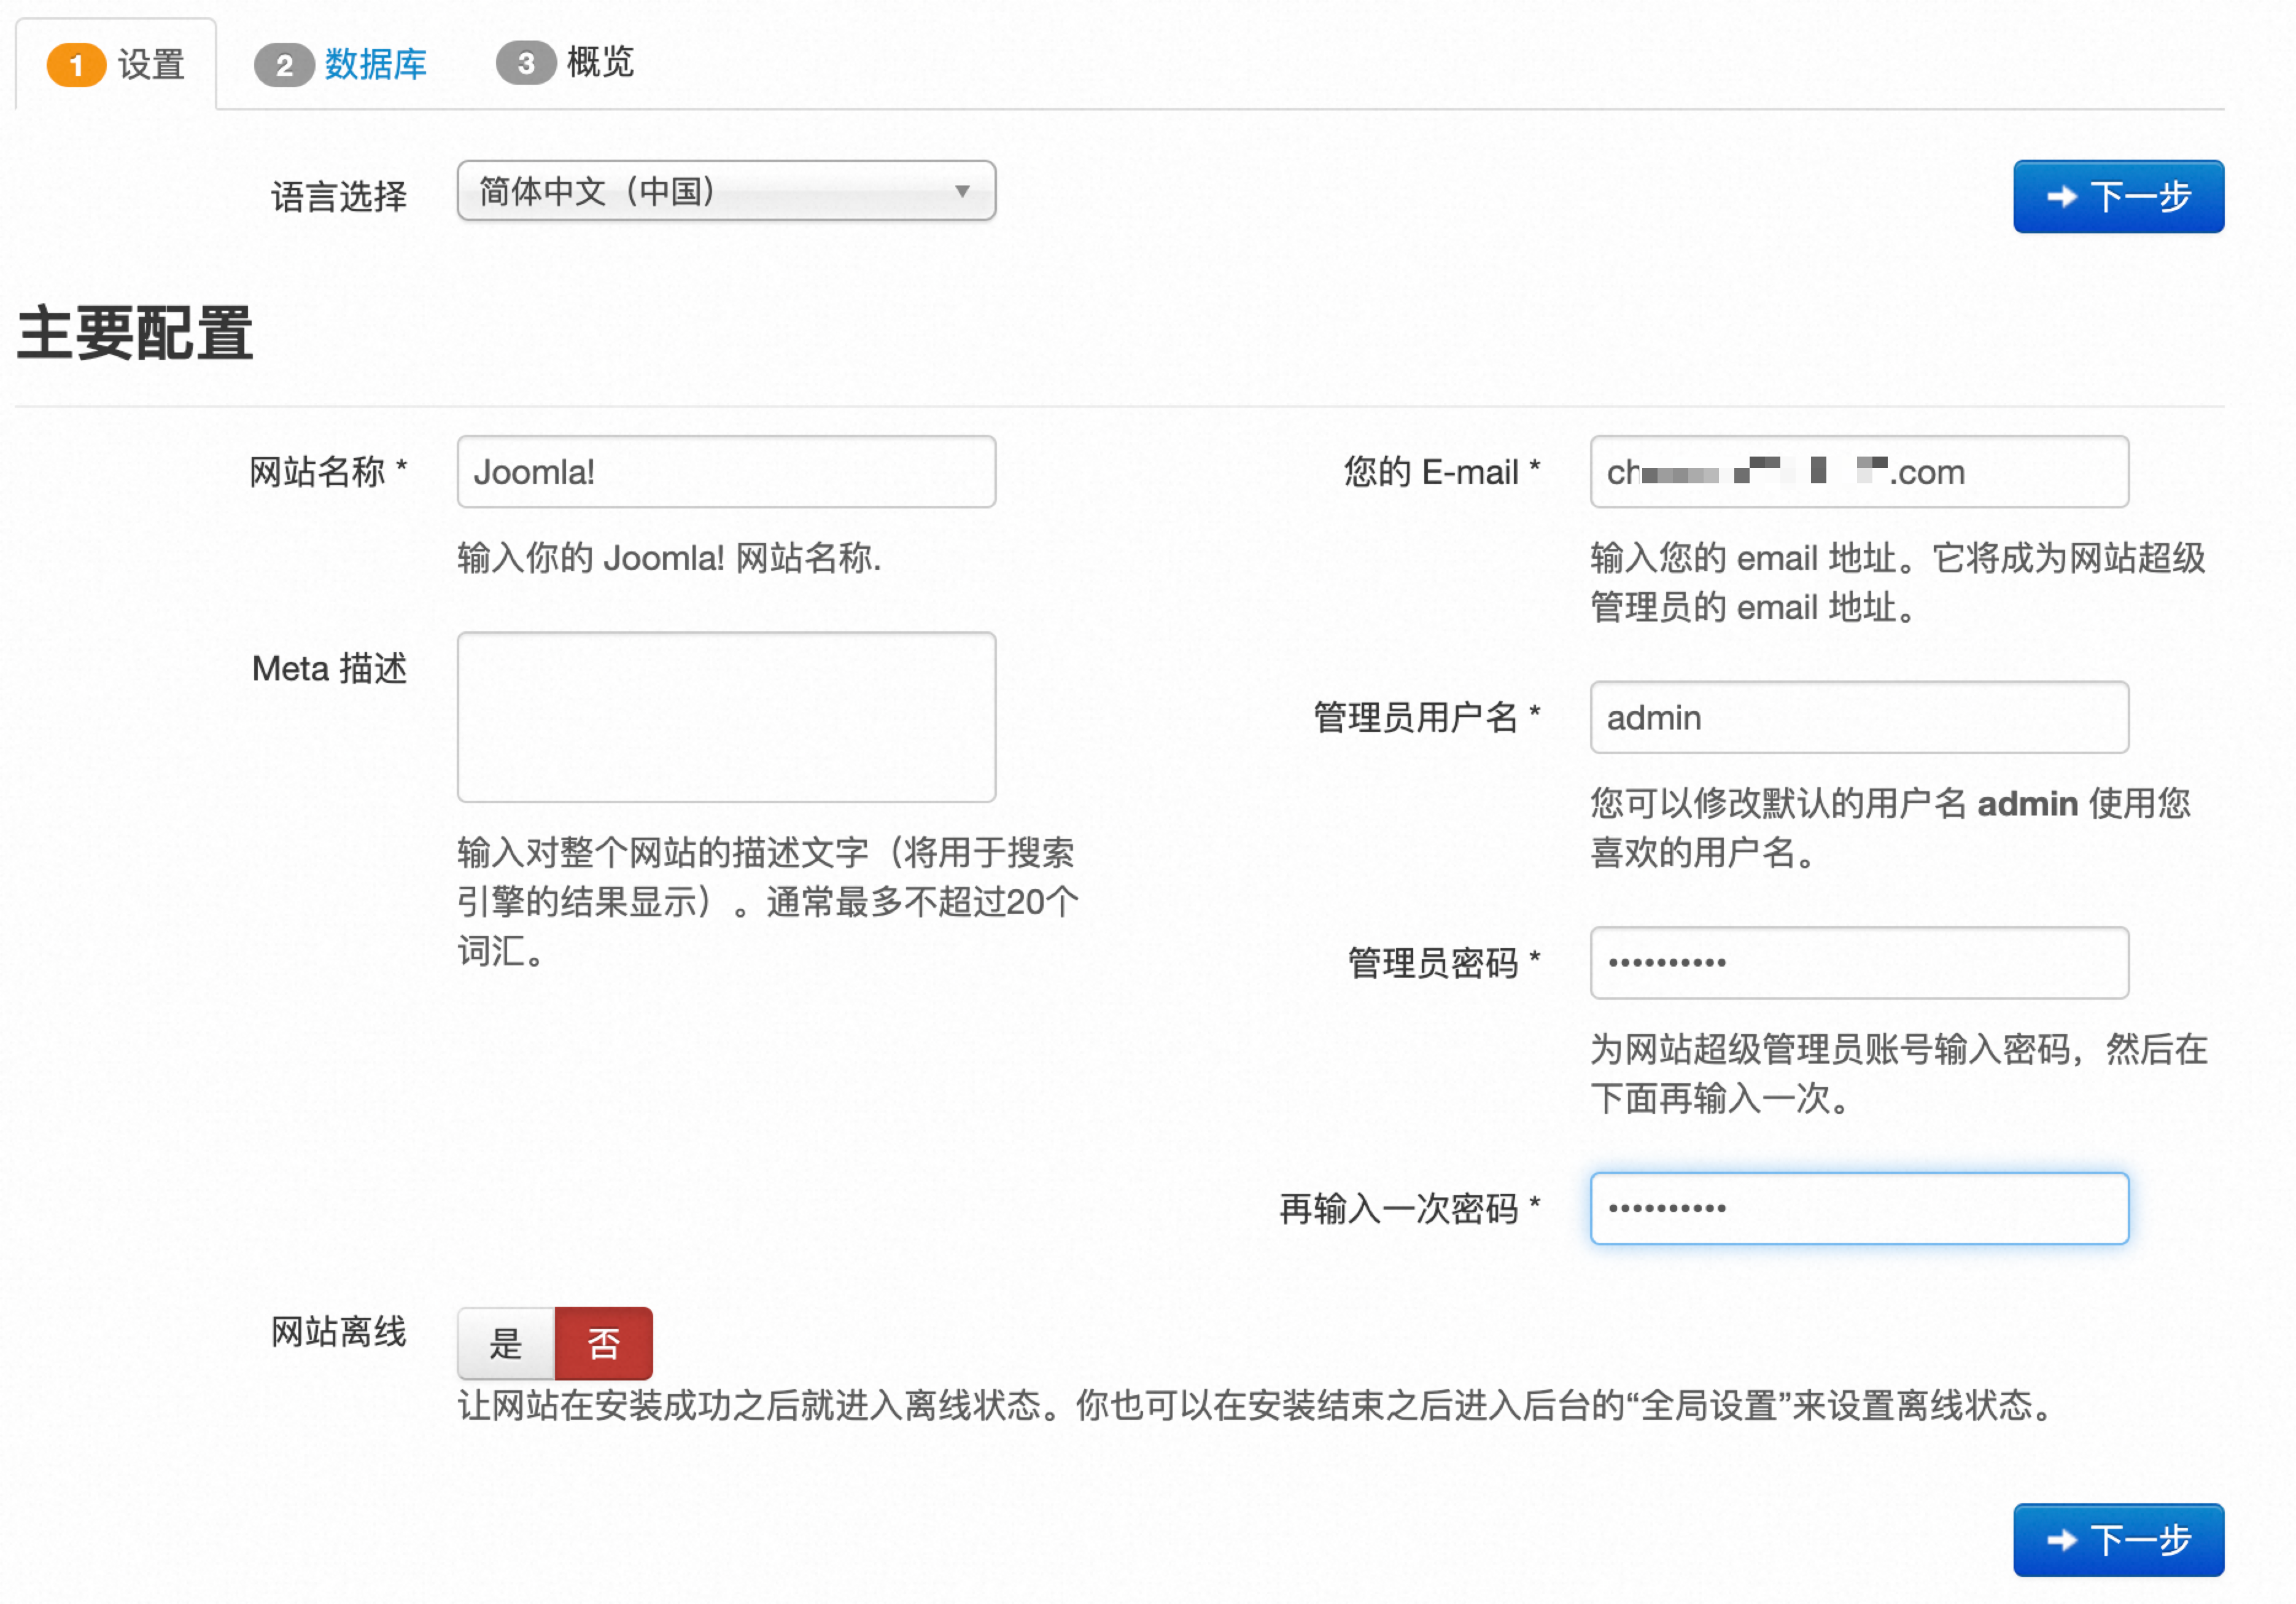Set 网站离线 to 否
The height and width of the screenshot is (1604, 2296).
[604, 1343]
